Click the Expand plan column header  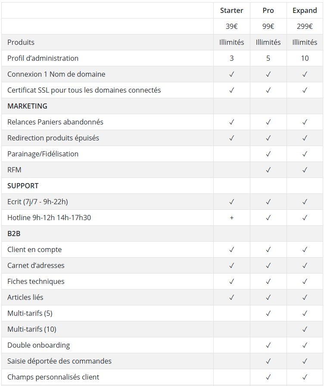coord(305,11)
